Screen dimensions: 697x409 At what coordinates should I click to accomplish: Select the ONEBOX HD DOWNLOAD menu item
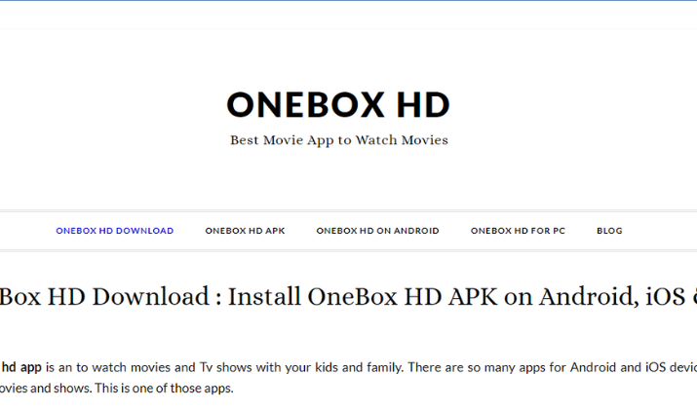[115, 231]
